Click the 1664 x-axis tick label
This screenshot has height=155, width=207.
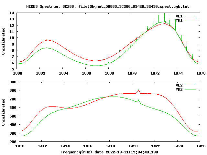[63, 73]
